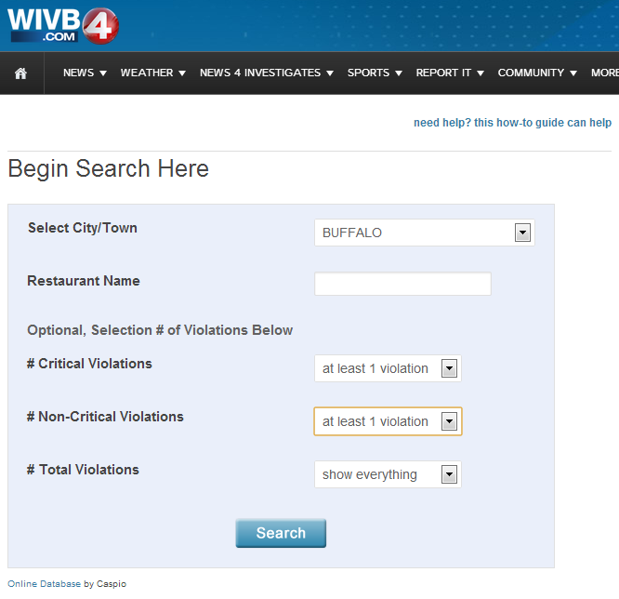Click the Restaurant Name text field
The width and height of the screenshot is (619, 599).
coord(402,284)
